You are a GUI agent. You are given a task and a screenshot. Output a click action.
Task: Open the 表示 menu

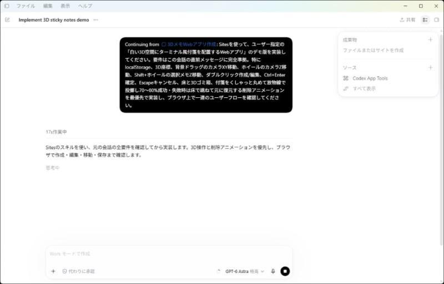[x=65, y=6]
